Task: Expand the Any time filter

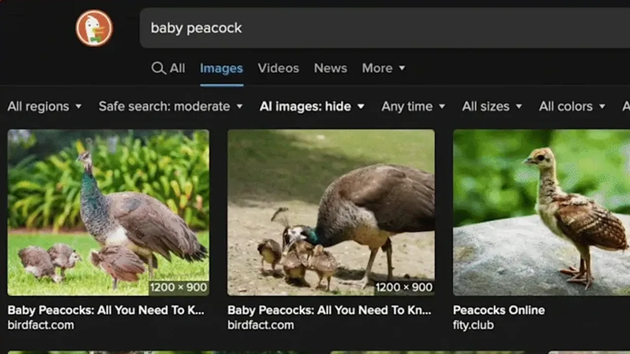Action: coord(413,106)
